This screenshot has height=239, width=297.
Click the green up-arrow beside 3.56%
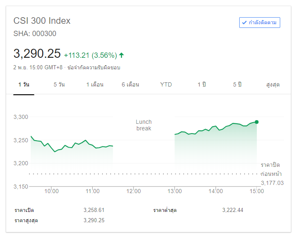point(122,55)
